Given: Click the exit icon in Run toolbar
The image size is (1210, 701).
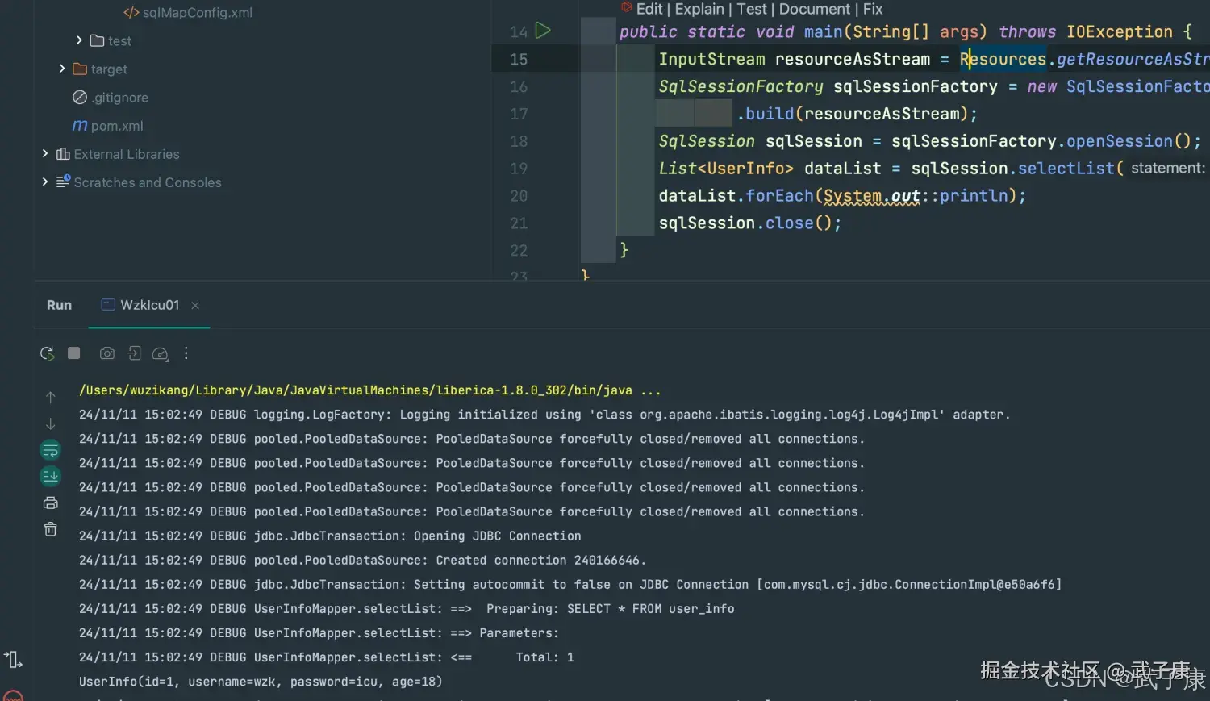Looking at the screenshot, I should point(134,353).
